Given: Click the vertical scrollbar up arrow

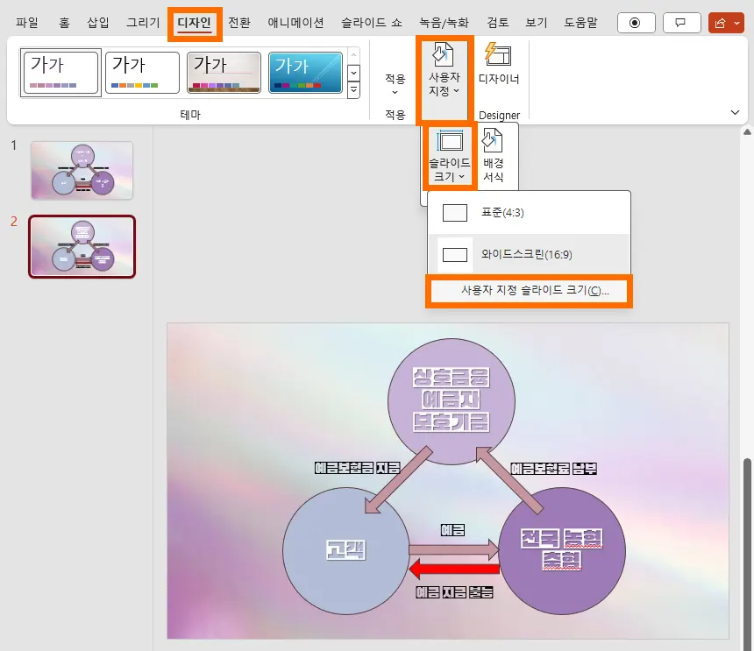Looking at the screenshot, I should pyautogui.click(x=747, y=131).
